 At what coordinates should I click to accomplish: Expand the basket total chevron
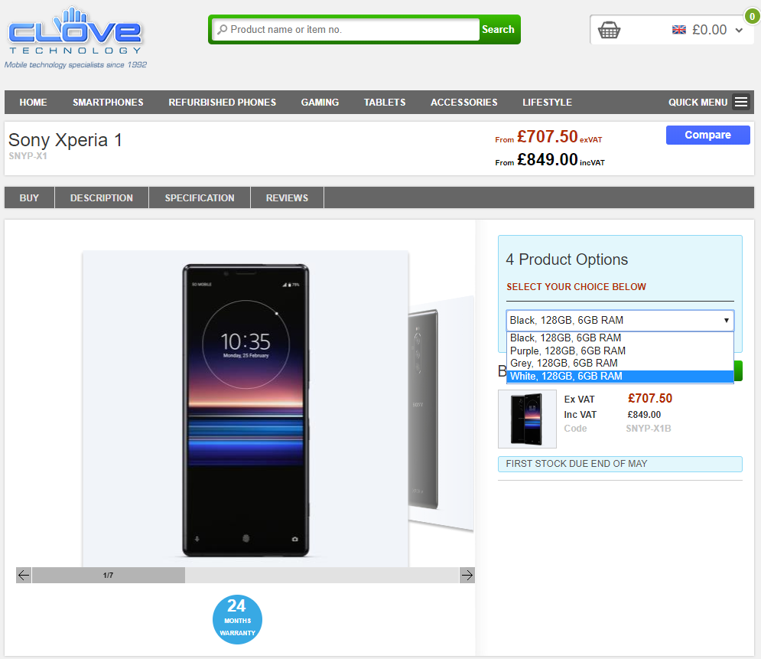(739, 30)
